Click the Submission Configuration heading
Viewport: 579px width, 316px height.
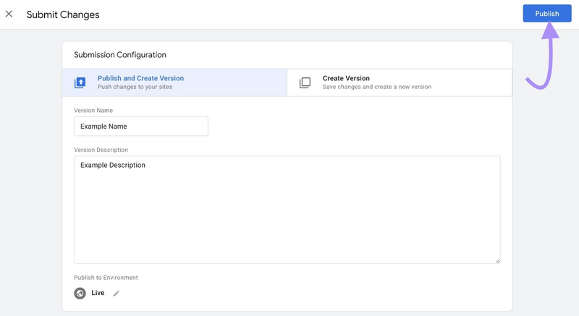tap(120, 55)
